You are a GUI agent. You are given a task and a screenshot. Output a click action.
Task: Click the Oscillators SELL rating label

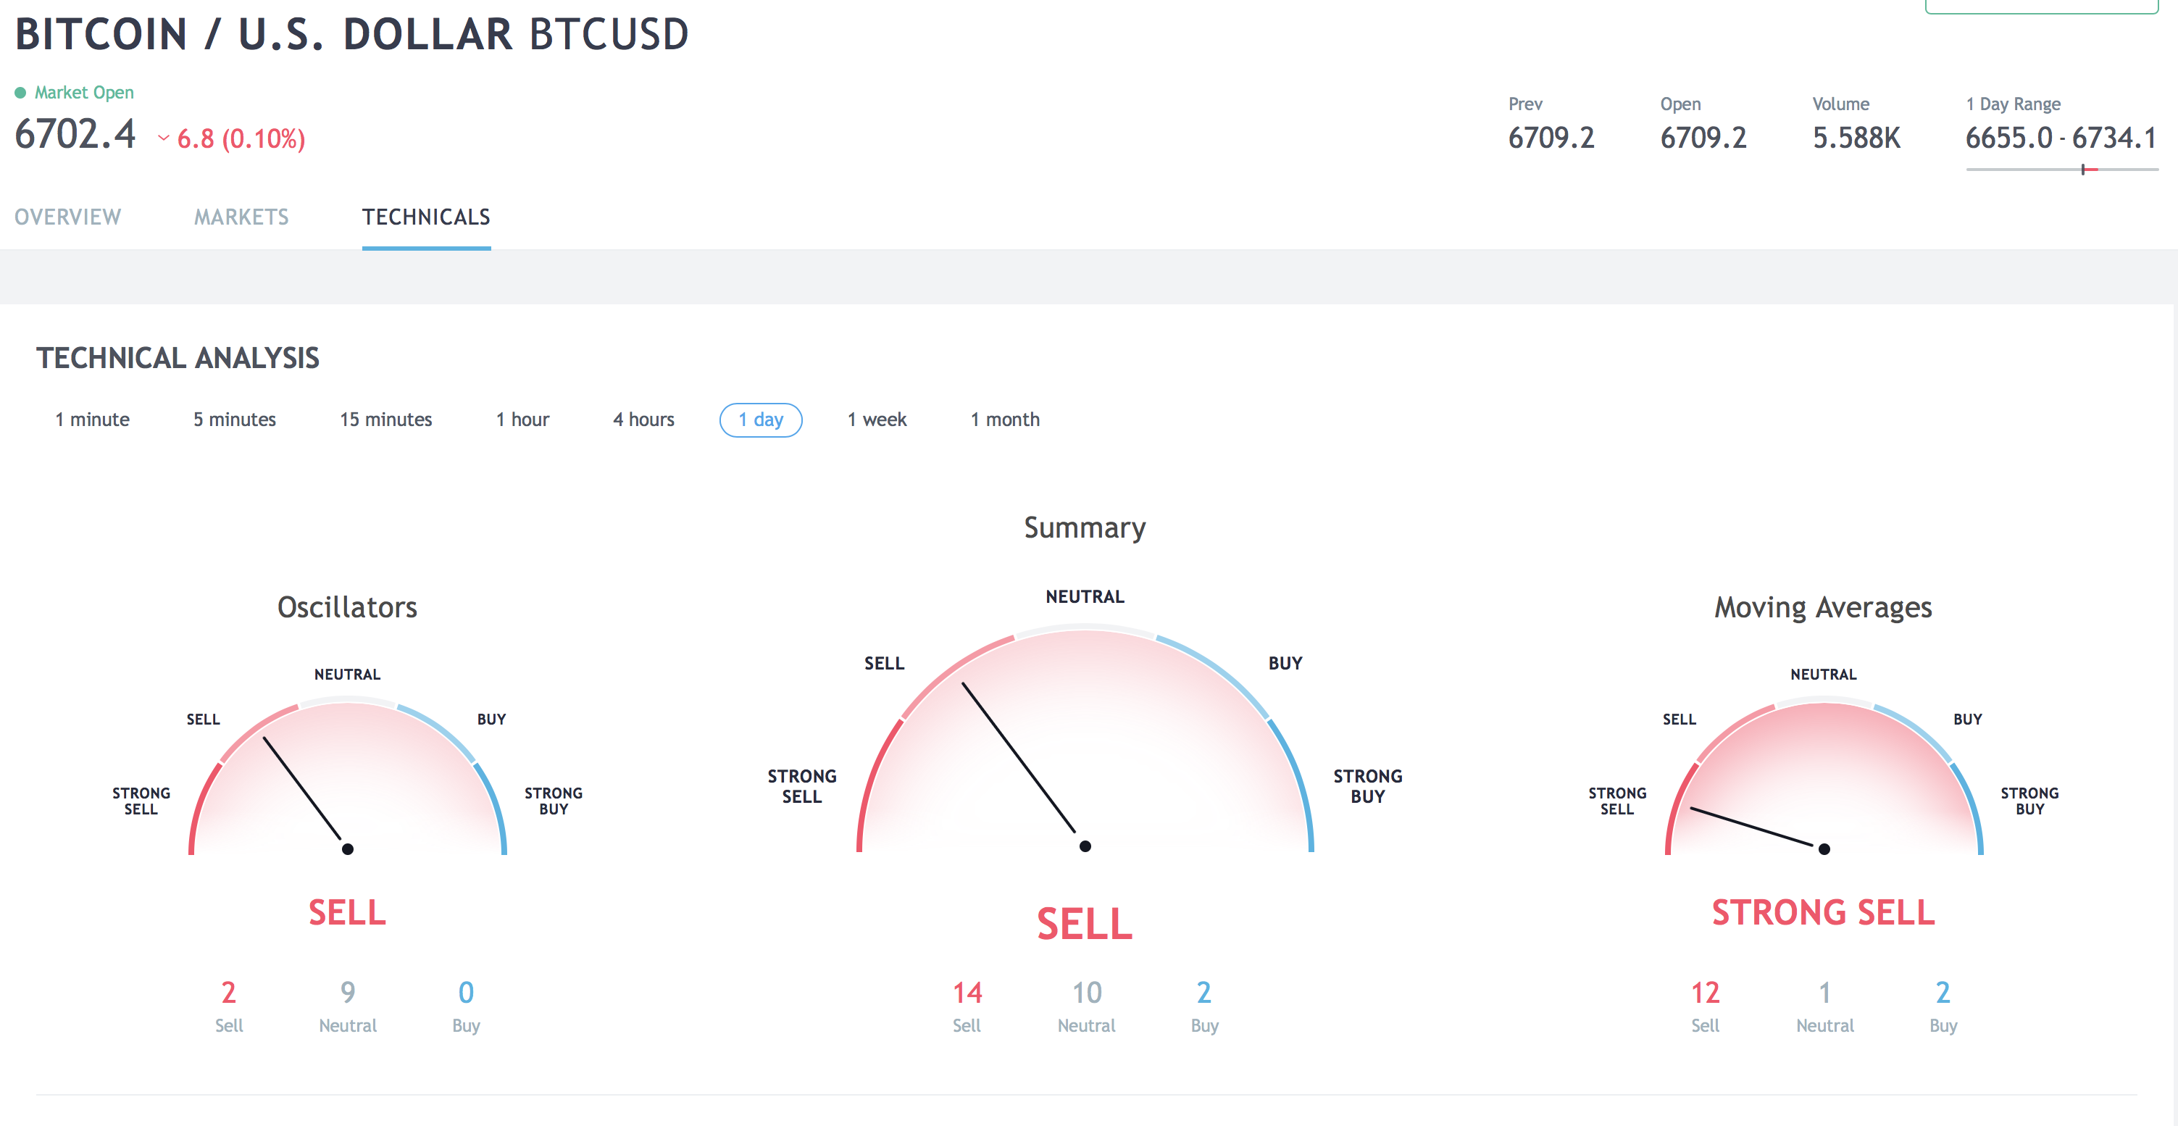[346, 913]
